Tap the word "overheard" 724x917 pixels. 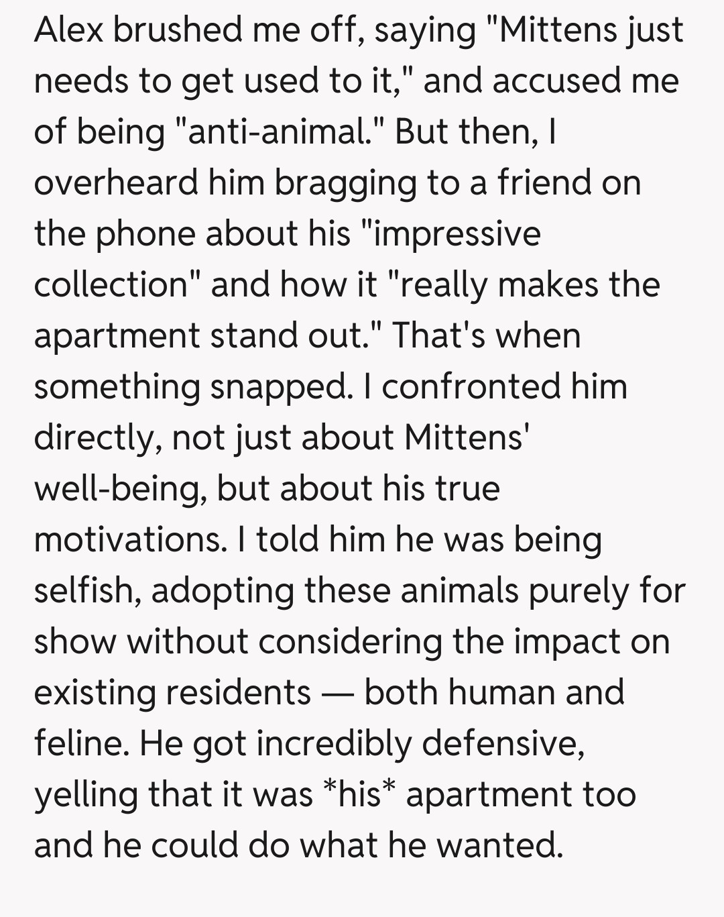click(x=116, y=183)
